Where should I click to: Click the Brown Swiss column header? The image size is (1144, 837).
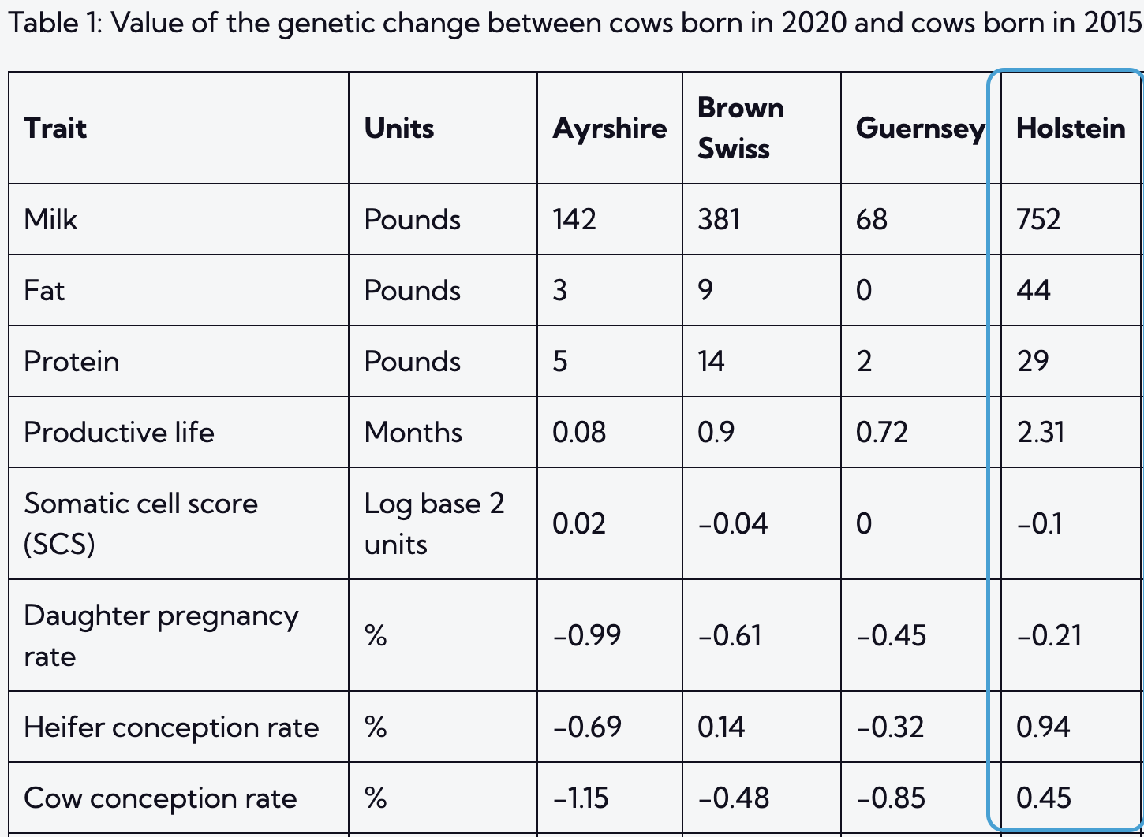[x=740, y=128]
